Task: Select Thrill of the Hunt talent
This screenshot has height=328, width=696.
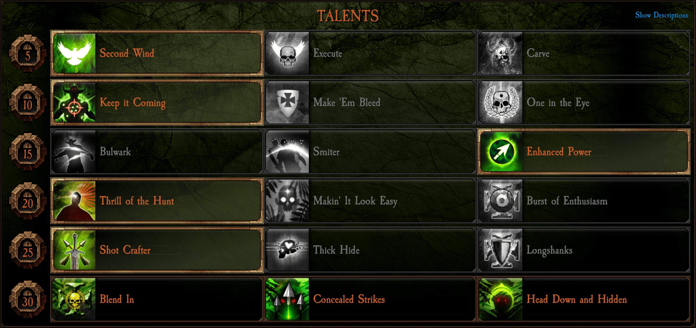Action: (x=157, y=201)
